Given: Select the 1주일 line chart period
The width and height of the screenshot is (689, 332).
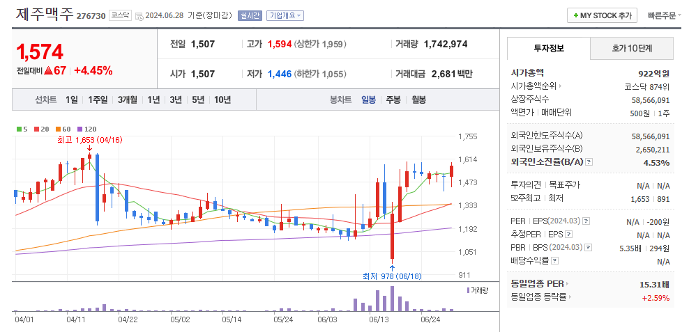Looking at the screenshot, I should [x=98, y=100].
